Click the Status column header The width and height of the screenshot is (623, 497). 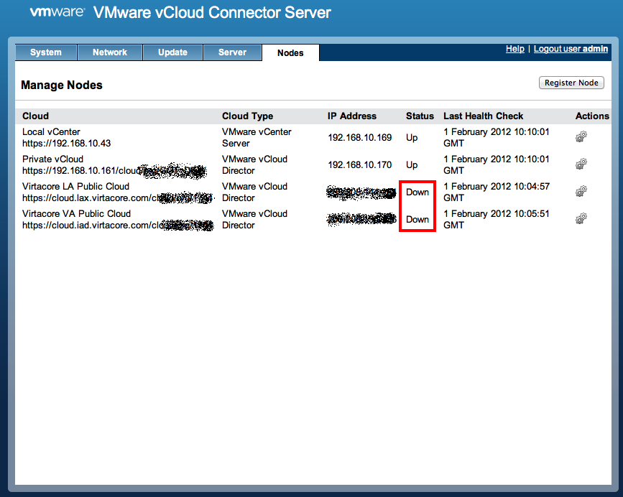pos(420,116)
